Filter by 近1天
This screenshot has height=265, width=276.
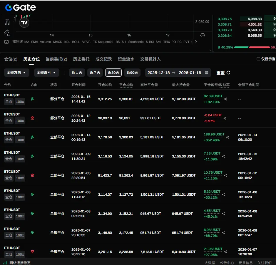[x=77, y=73]
